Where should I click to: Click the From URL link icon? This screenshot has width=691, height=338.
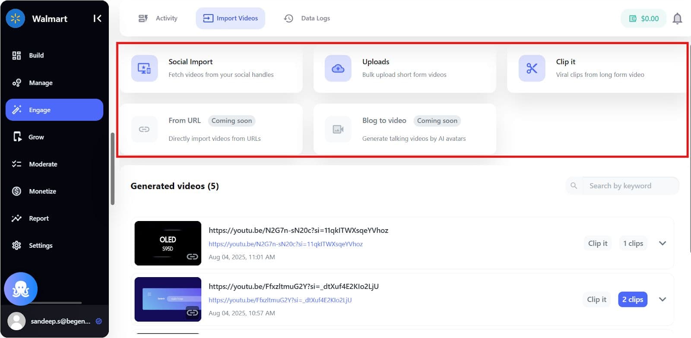(x=144, y=129)
